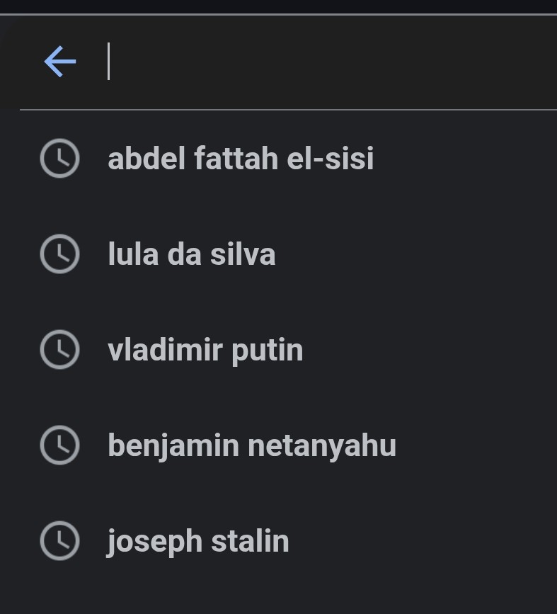557x614 pixels.
Task: Select the clock icon for vladimir putin
Action: coord(60,349)
